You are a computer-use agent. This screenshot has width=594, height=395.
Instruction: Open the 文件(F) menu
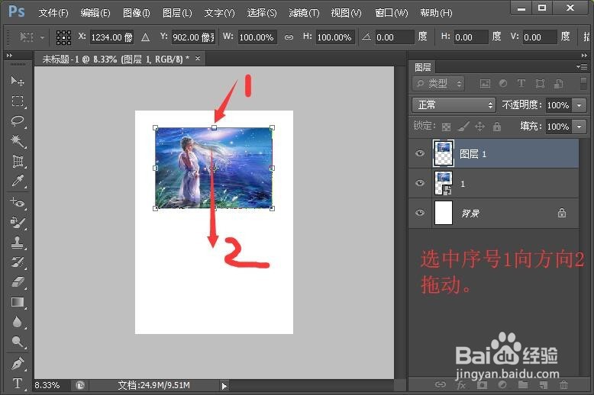[53, 13]
